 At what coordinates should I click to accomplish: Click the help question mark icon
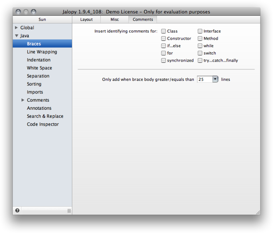[x=17, y=211]
